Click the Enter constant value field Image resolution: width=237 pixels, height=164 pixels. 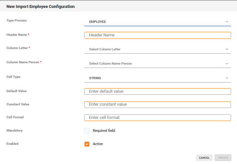(x=157, y=104)
